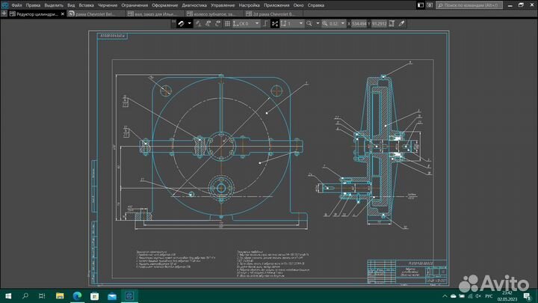Open the snap options dropdown arrow
This screenshot has height=303, width=538.
(189, 23)
